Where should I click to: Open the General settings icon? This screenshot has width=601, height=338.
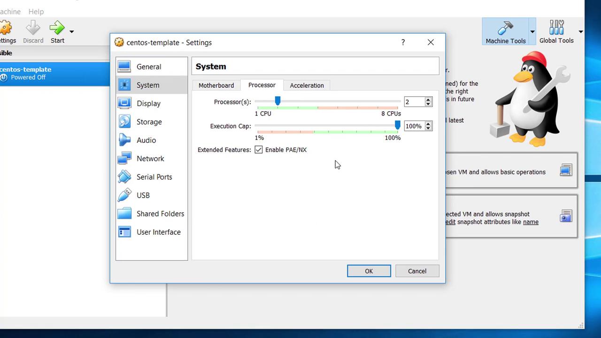(124, 67)
